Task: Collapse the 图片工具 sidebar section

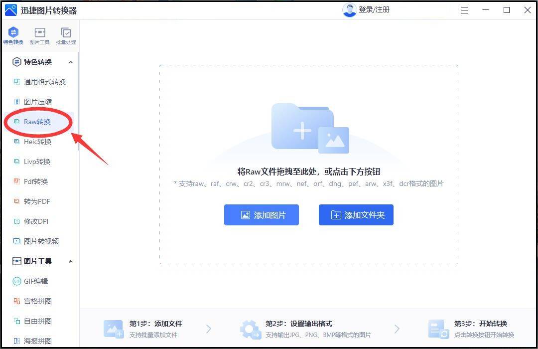Action: pyautogui.click(x=71, y=261)
